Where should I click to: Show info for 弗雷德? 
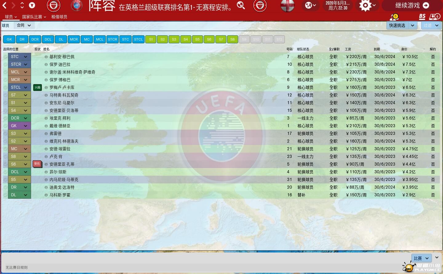pyautogui.click(x=46, y=134)
